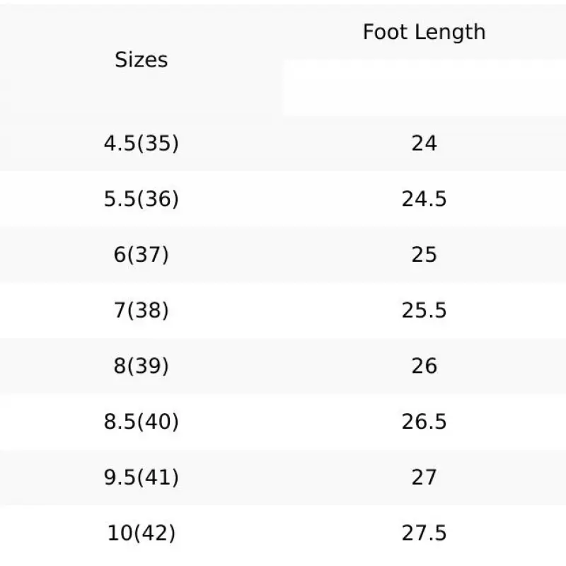Select the 4.5(35) size cell
The width and height of the screenshot is (566, 566).
click(x=141, y=144)
